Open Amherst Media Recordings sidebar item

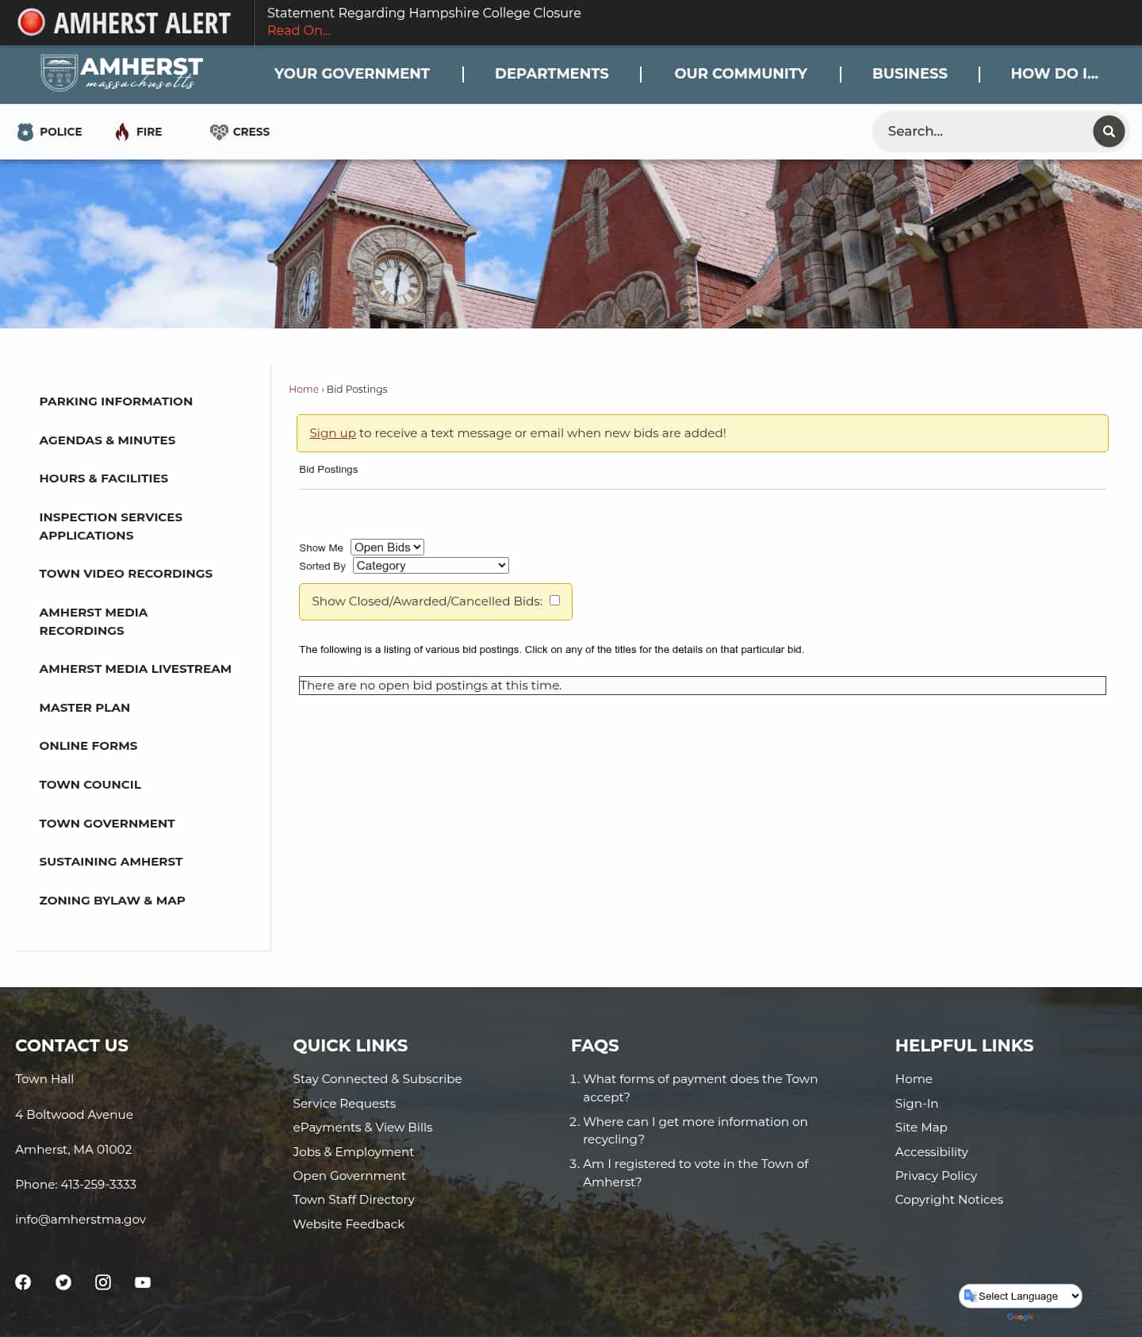pos(94,621)
